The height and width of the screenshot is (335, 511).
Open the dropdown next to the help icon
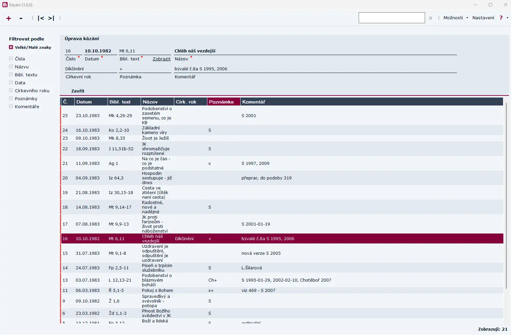coord(507,18)
